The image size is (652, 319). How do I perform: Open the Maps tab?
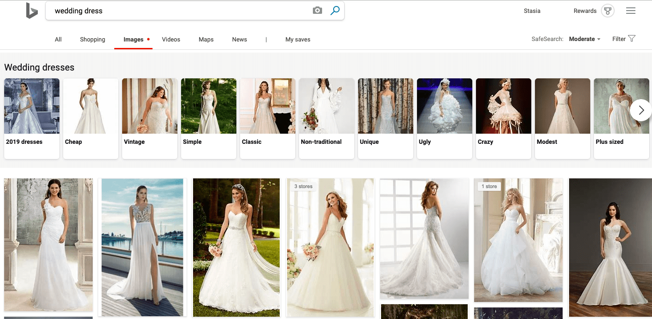click(x=206, y=40)
